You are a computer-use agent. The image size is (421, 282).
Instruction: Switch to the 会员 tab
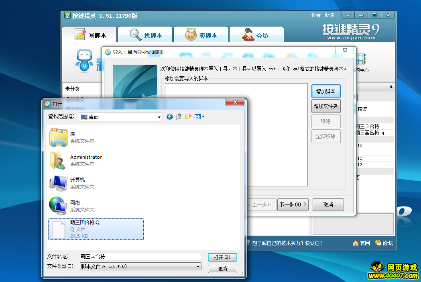tap(257, 35)
